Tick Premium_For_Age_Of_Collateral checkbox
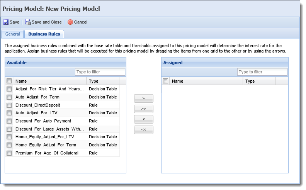Viewport: 306px width, 190px height. (9, 153)
